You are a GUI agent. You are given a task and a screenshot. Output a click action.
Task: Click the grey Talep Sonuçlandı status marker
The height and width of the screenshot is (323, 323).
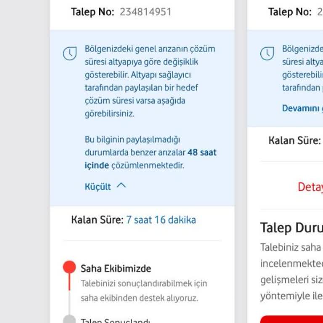pos(69,319)
